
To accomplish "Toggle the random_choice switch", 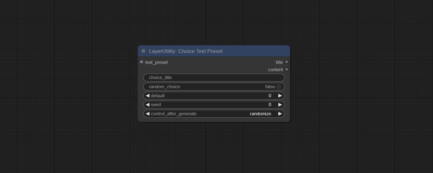I will pyautogui.click(x=278, y=87).
